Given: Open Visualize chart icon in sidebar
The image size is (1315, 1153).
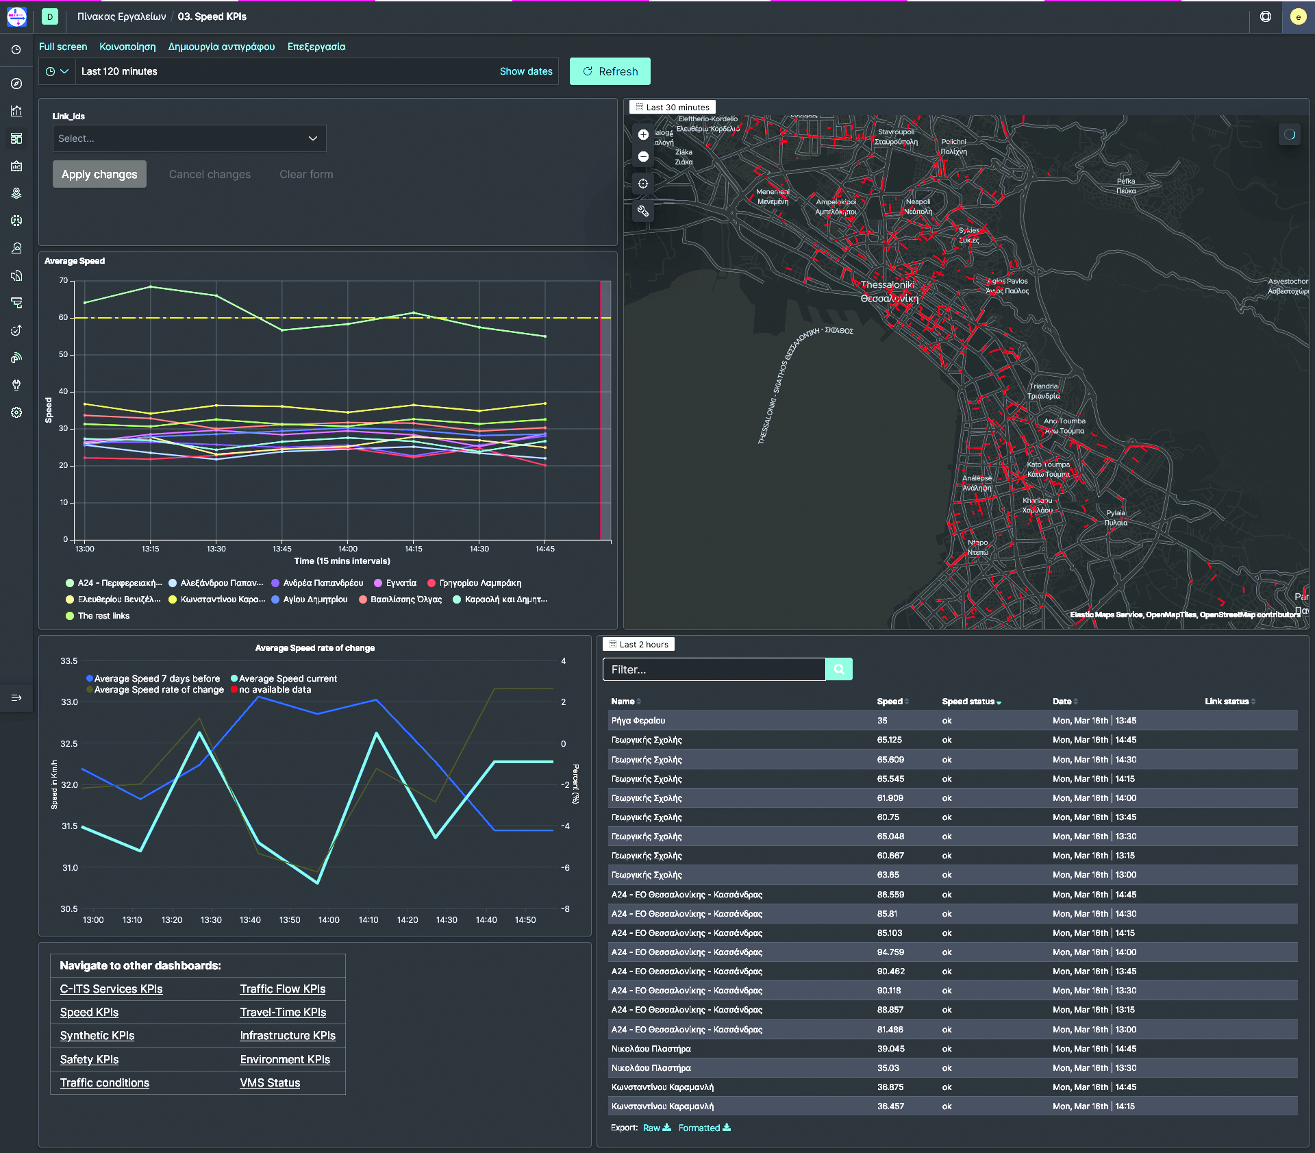Looking at the screenshot, I should click(16, 111).
